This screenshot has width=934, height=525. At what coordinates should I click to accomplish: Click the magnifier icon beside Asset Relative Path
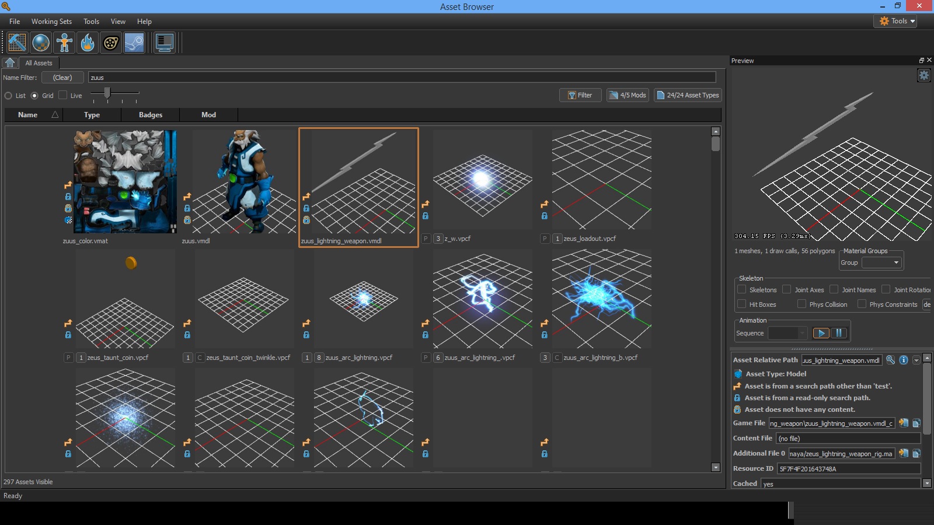pos(890,360)
